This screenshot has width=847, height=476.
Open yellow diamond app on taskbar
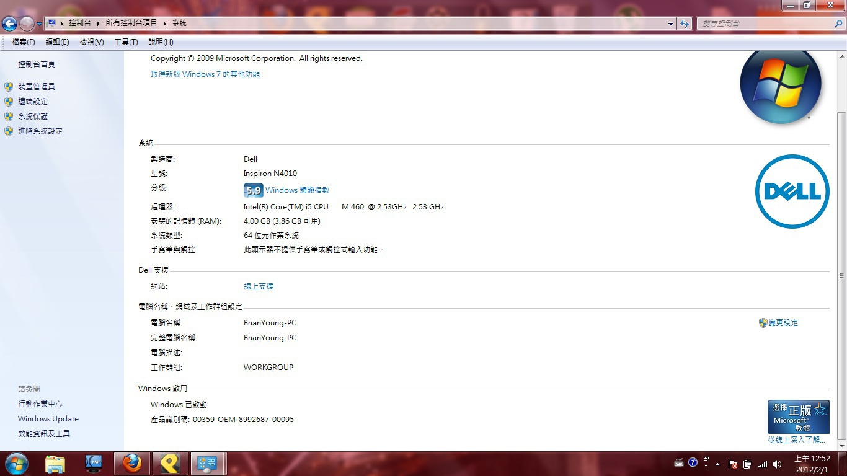click(x=170, y=464)
